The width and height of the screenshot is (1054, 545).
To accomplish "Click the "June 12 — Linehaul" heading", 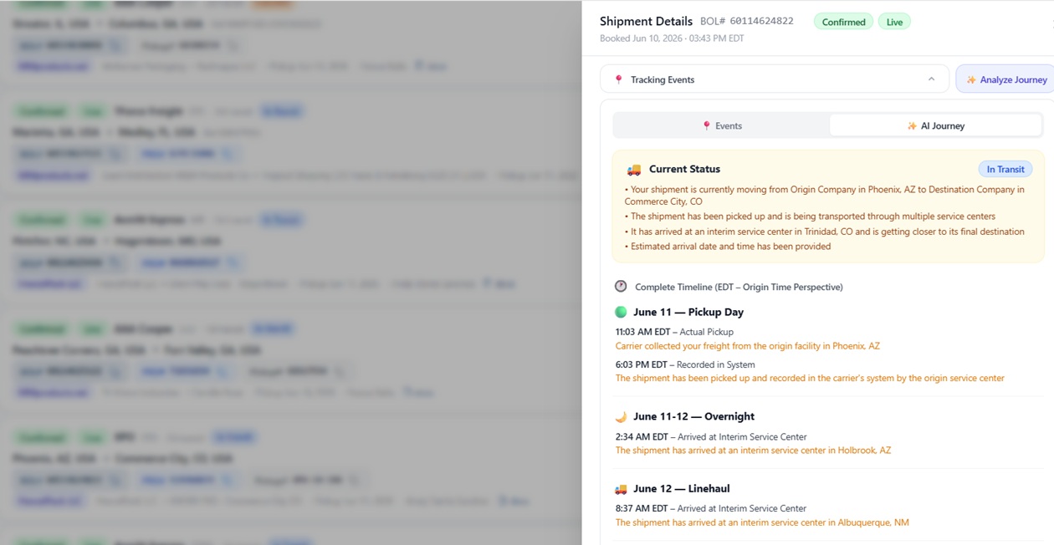I will coord(681,488).
